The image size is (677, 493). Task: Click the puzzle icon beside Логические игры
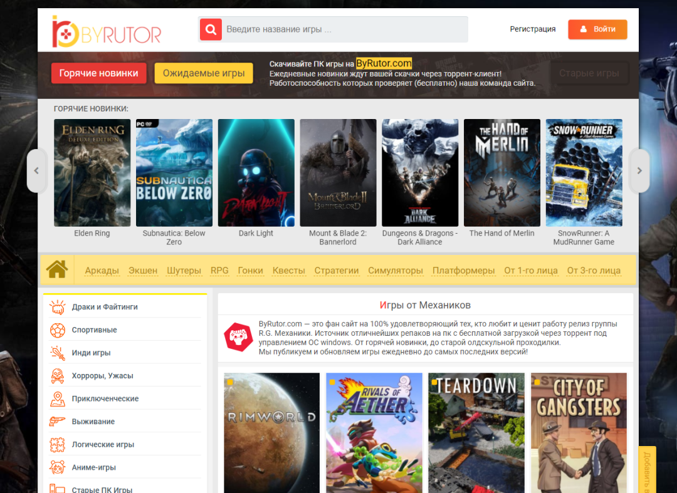pyautogui.click(x=58, y=444)
